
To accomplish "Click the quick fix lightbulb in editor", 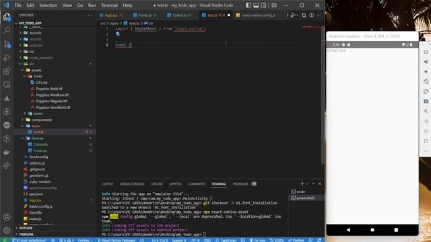I will (118, 34).
